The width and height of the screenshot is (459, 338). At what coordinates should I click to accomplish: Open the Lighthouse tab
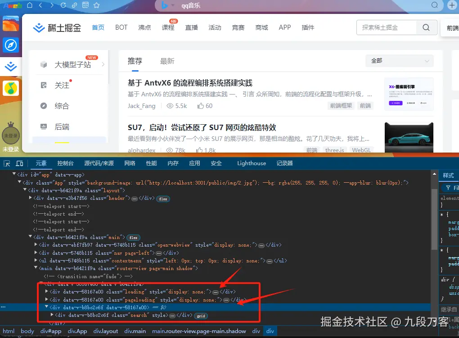[x=252, y=163]
